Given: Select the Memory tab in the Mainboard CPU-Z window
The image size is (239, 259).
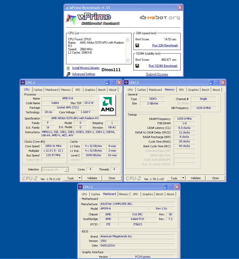Looking at the screenshot, I should 124,194.
